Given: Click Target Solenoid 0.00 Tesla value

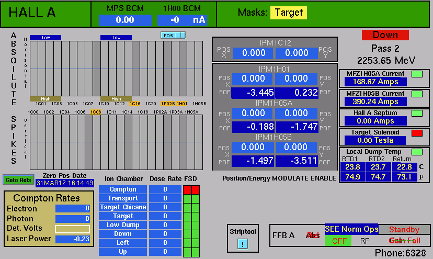Looking at the screenshot, I should [x=375, y=140].
